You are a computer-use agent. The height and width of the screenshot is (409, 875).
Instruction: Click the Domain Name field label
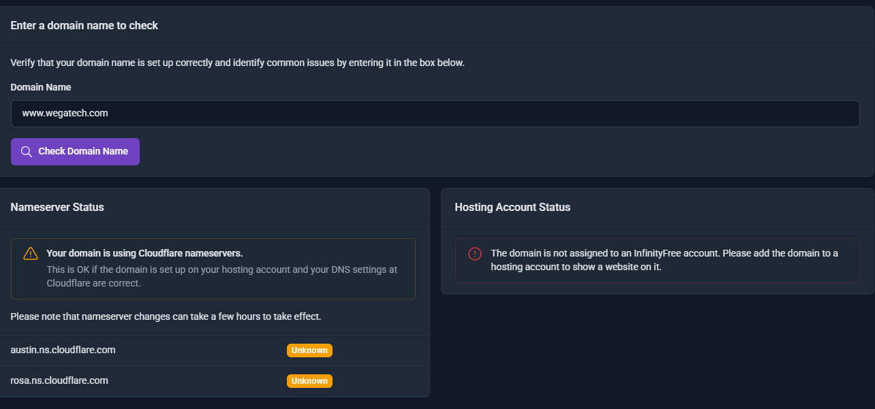[41, 87]
